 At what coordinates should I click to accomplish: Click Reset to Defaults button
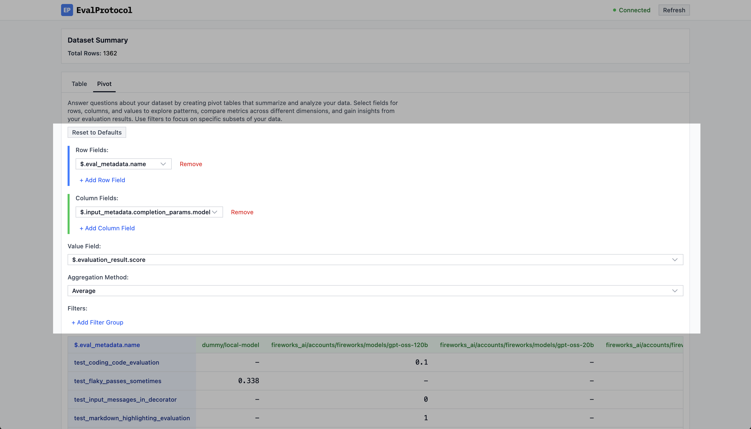click(97, 132)
